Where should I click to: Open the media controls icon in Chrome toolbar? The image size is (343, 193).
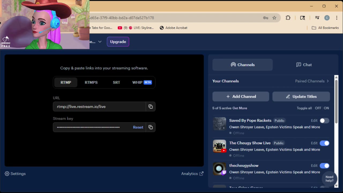pos(317,18)
